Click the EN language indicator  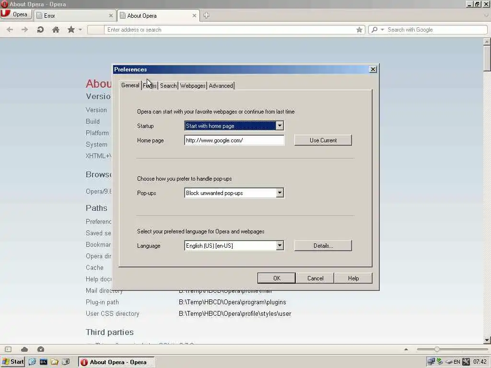coord(456,362)
